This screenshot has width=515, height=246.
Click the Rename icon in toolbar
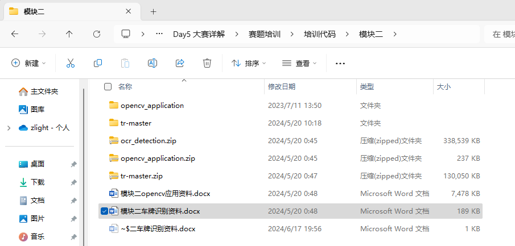pos(153,63)
